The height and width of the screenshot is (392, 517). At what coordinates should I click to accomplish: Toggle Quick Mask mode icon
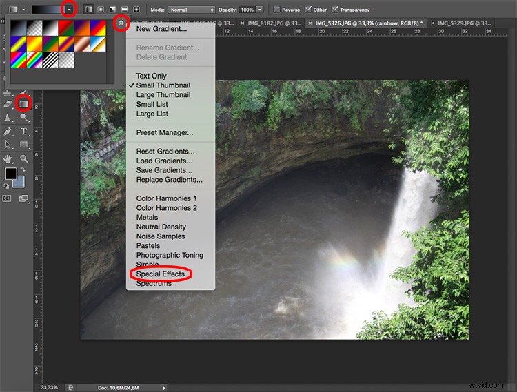coord(7,198)
